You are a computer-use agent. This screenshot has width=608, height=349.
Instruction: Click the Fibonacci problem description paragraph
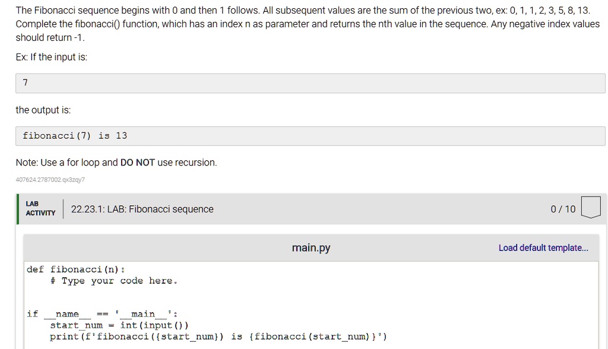click(x=308, y=24)
